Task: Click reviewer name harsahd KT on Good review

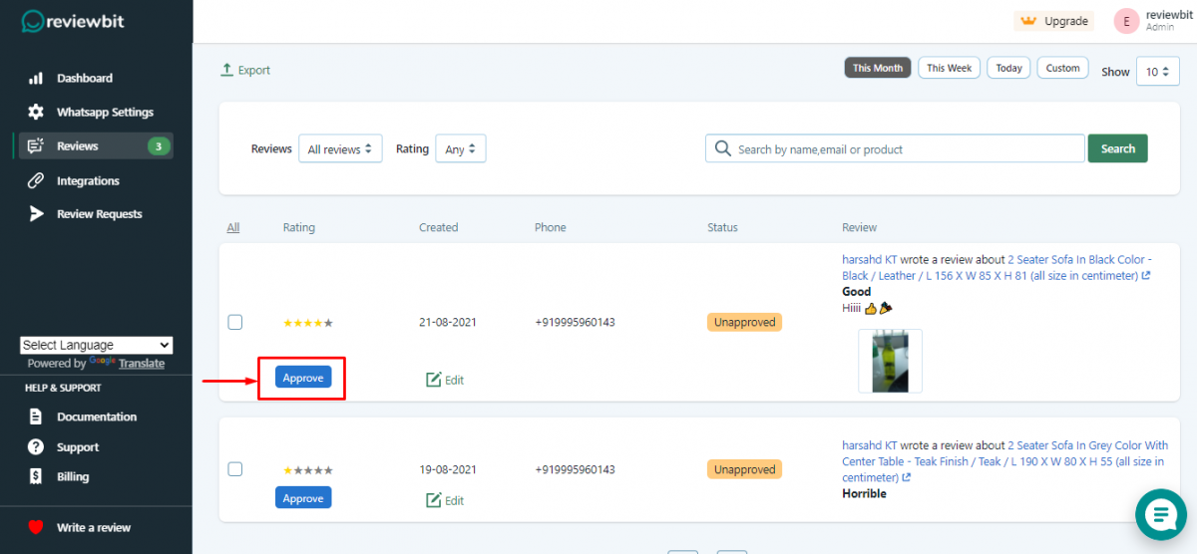Action: [x=870, y=259]
